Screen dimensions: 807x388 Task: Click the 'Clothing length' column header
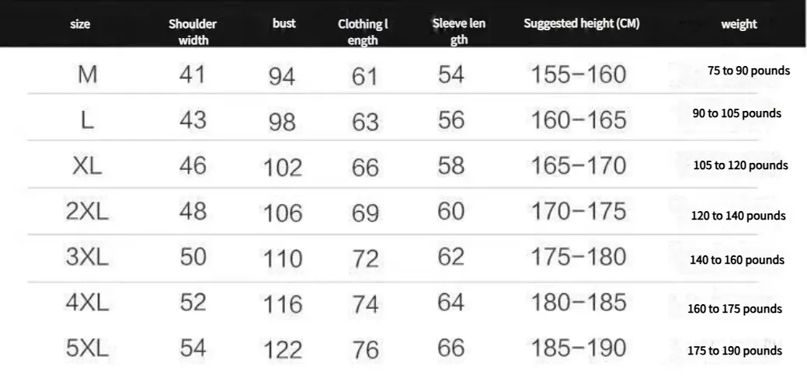[363, 31]
